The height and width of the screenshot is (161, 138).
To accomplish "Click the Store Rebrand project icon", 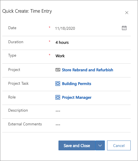I will pos(58,70).
